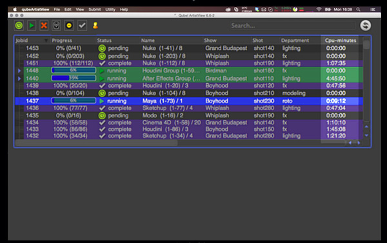Select the 'Nuke (1-203) / 8' job name

click(164, 56)
